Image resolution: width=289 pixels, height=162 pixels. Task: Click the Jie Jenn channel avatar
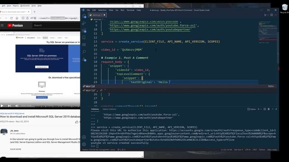[x=4, y=132]
